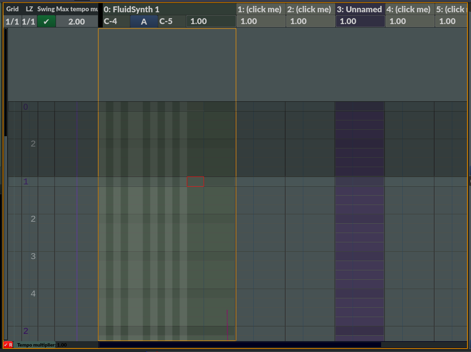Screen dimensions: 471x352
Task: Select the 3: Unnamed track header
Action: [360, 9]
